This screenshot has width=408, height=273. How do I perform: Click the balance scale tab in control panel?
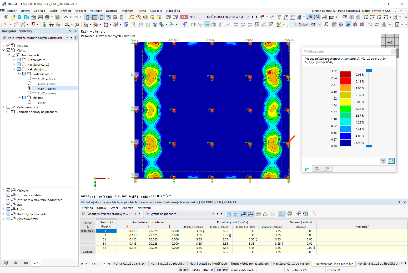317,169
